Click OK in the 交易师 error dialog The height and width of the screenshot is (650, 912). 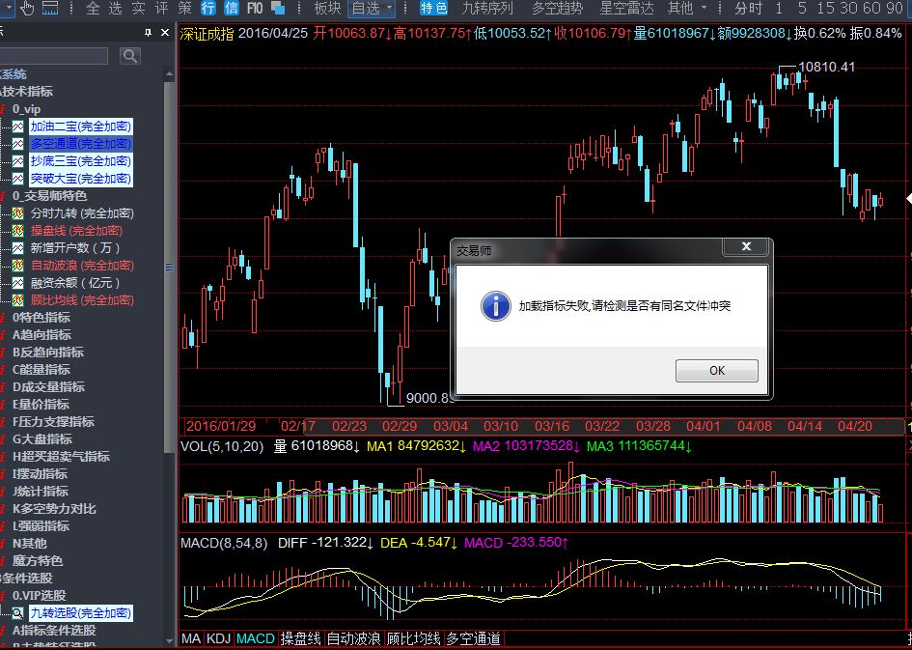pyautogui.click(x=716, y=371)
